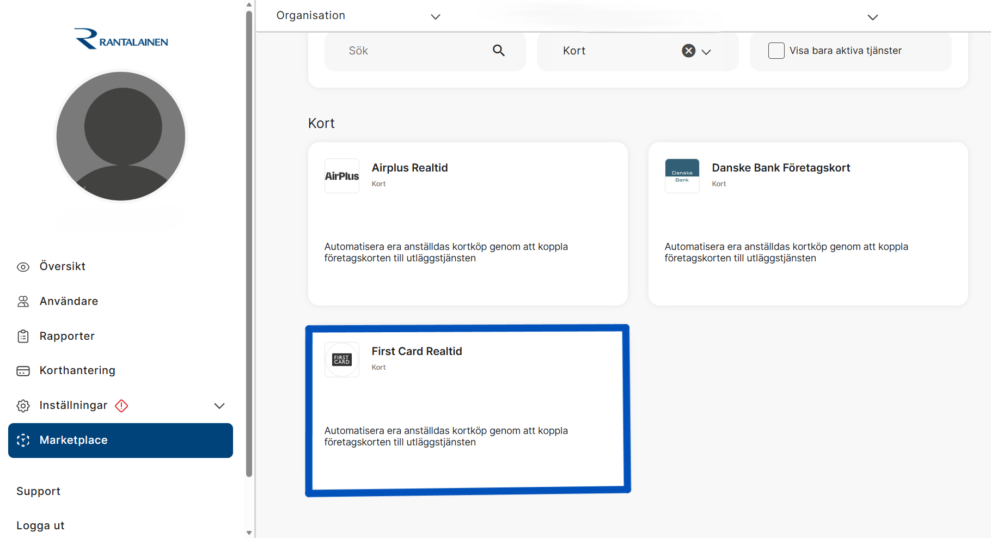991x538 pixels.
Task: Open Korthantering
Action: [77, 370]
